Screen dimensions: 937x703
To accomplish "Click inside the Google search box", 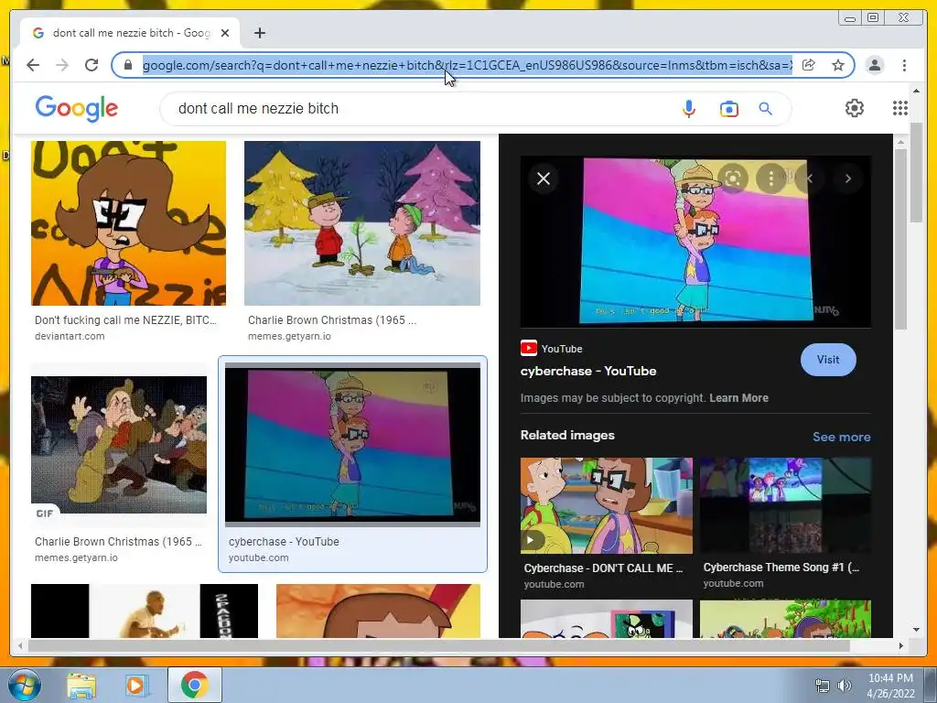I will pyautogui.click(x=418, y=108).
